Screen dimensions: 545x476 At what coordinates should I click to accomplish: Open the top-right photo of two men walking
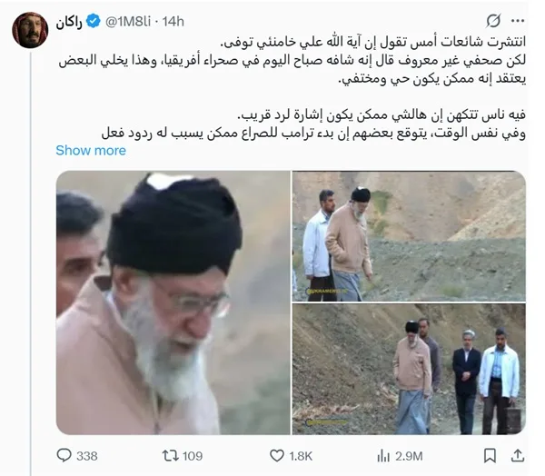click(409, 236)
